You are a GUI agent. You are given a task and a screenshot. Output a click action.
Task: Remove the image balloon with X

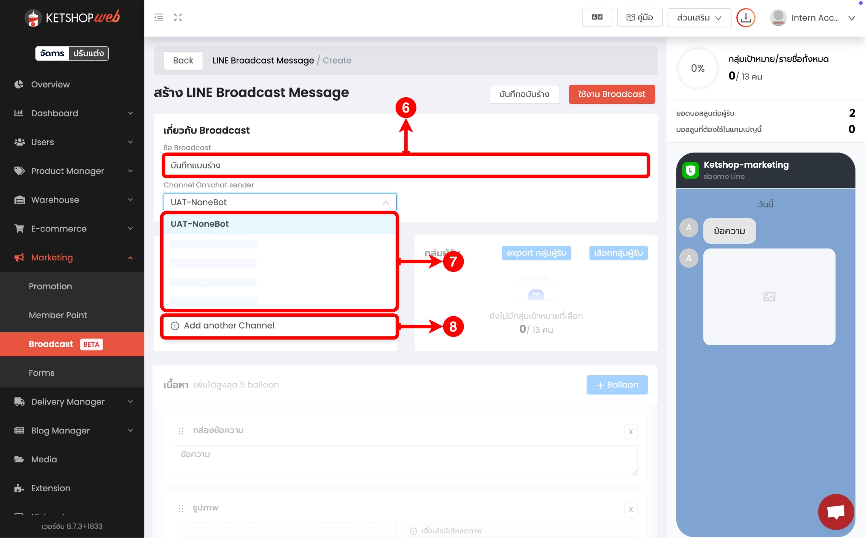(631, 509)
